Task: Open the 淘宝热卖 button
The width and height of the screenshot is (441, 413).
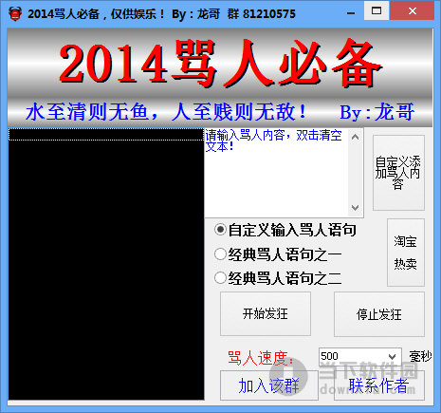Action: coord(406,253)
